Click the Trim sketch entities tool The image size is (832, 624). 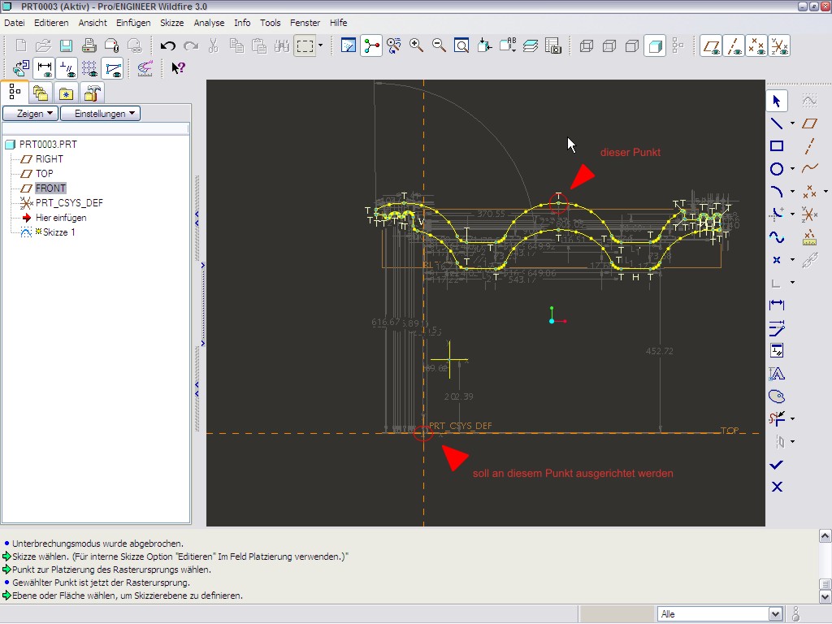click(777, 418)
